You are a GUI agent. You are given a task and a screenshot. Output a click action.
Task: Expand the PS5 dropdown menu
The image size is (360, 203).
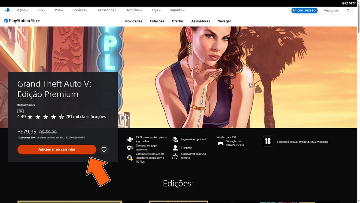point(41,10)
